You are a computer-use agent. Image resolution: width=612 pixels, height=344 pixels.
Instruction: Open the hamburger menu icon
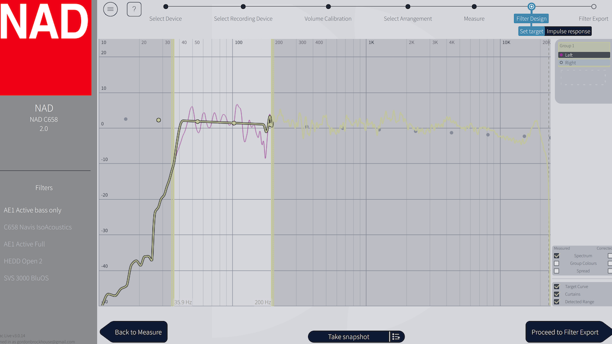tap(110, 9)
